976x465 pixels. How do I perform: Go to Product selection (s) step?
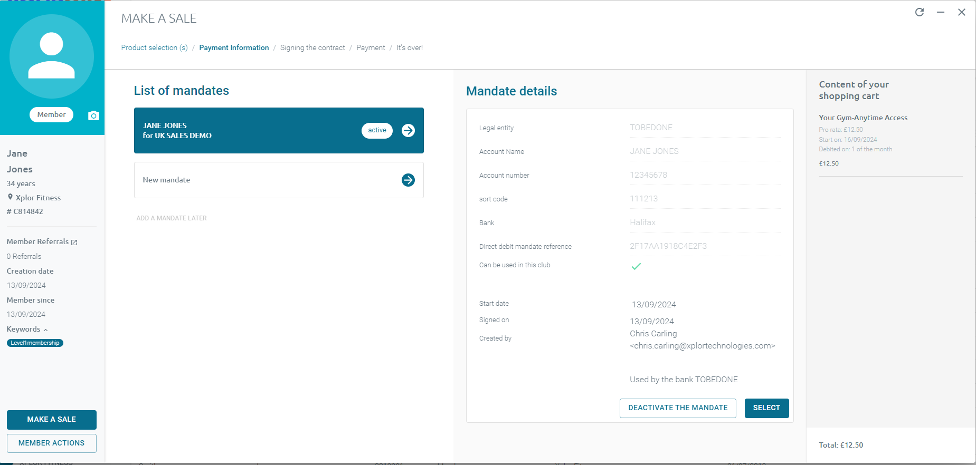point(154,47)
